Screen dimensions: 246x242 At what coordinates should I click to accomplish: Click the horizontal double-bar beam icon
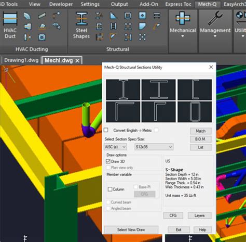(x=157, y=16)
